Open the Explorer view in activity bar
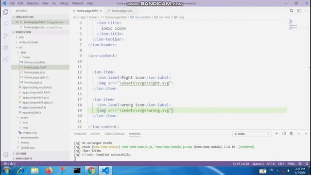The image size is (311, 175). pos(6,12)
